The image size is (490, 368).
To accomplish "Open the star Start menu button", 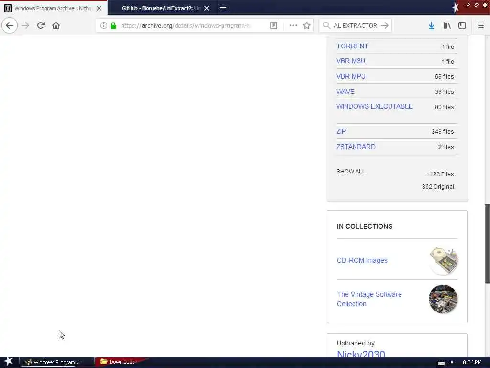I will (x=9, y=362).
